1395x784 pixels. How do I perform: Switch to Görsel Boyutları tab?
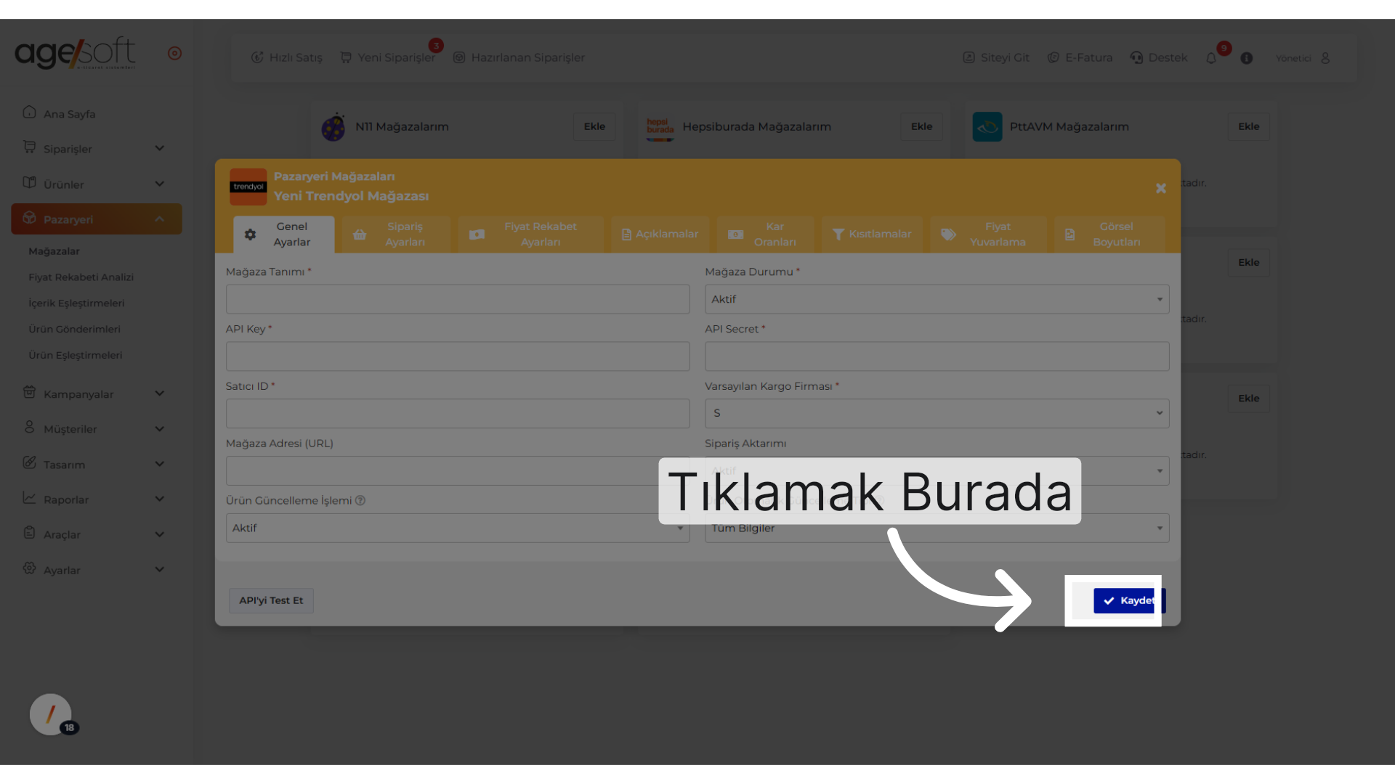[1109, 234]
